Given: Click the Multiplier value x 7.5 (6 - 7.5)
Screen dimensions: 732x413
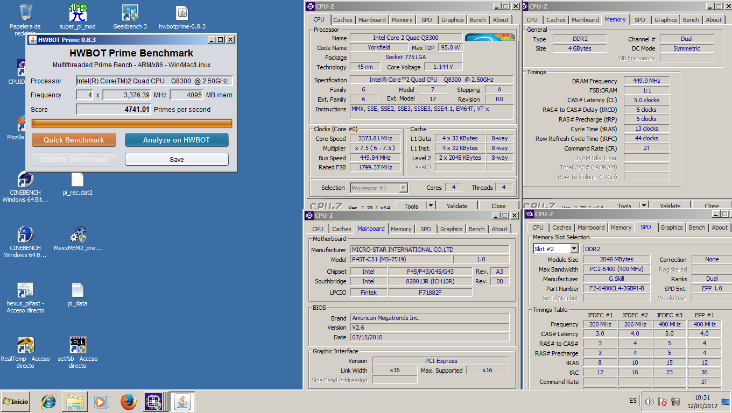Looking at the screenshot, I should (x=376, y=148).
